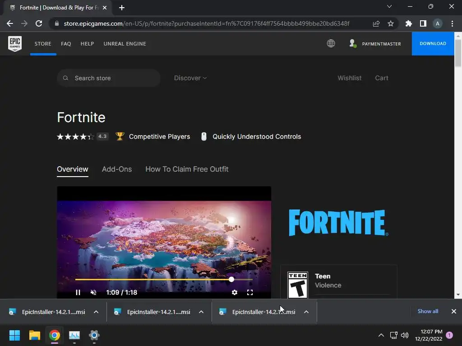
Task: Select the STORE nav item
Action: [43, 44]
